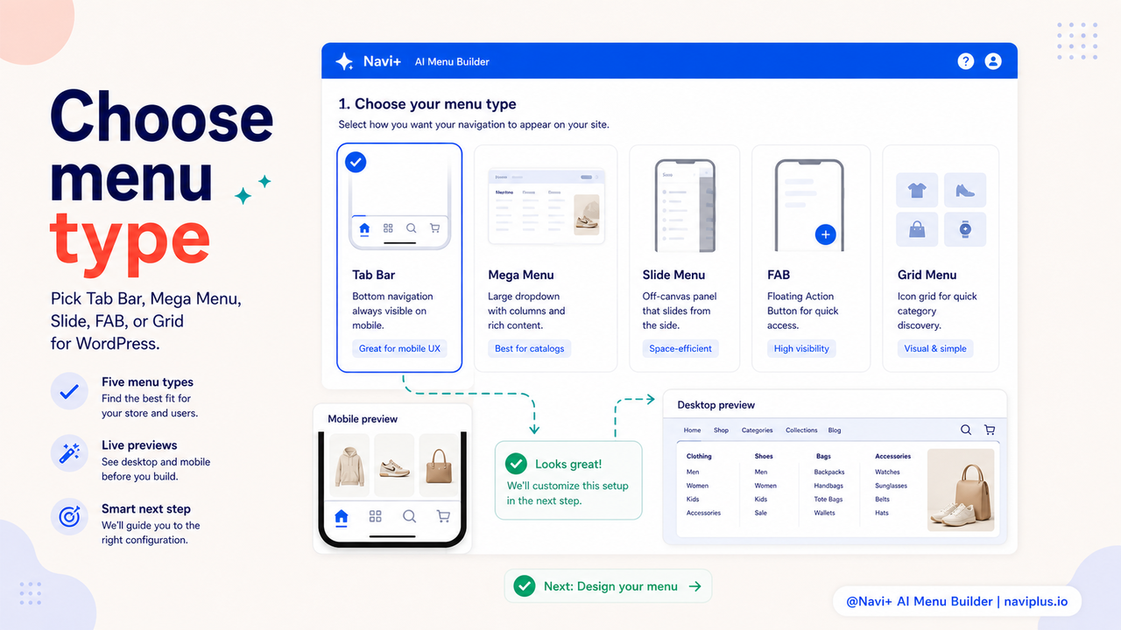This screenshot has width=1121, height=630.
Task: Tap the categories grid icon in Mobile preview
Action: click(x=376, y=516)
